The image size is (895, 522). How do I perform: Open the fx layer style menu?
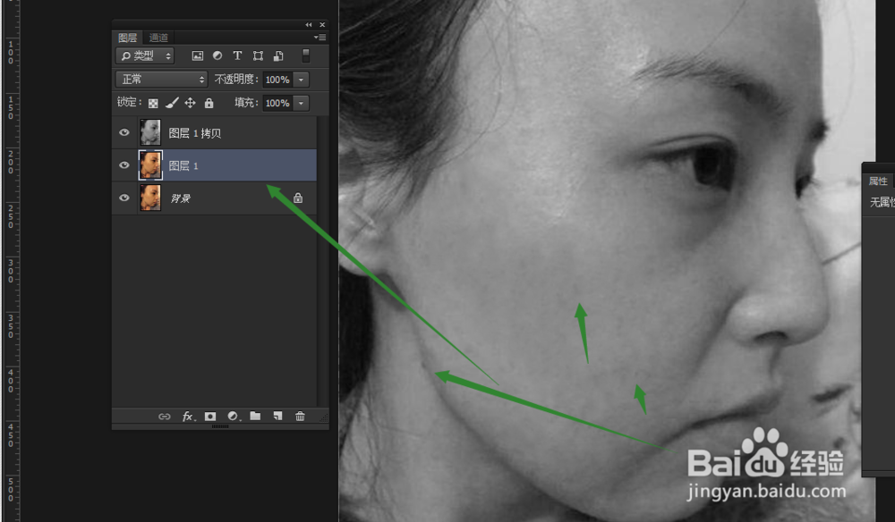(x=188, y=417)
